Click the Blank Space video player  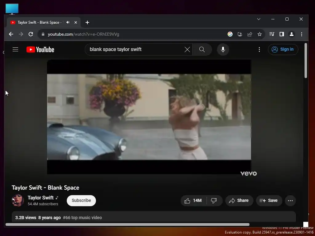pos(149,117)
